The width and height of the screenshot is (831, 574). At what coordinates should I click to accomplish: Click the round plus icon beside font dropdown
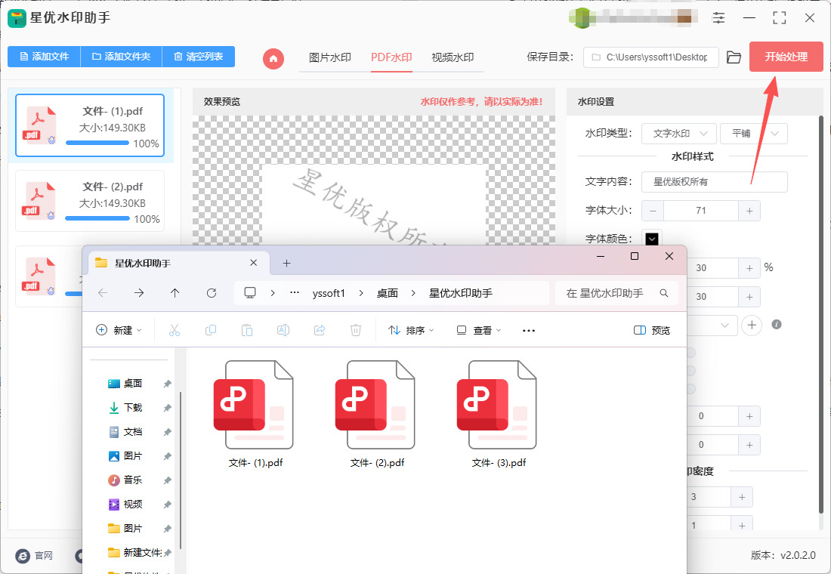(752, 325)
